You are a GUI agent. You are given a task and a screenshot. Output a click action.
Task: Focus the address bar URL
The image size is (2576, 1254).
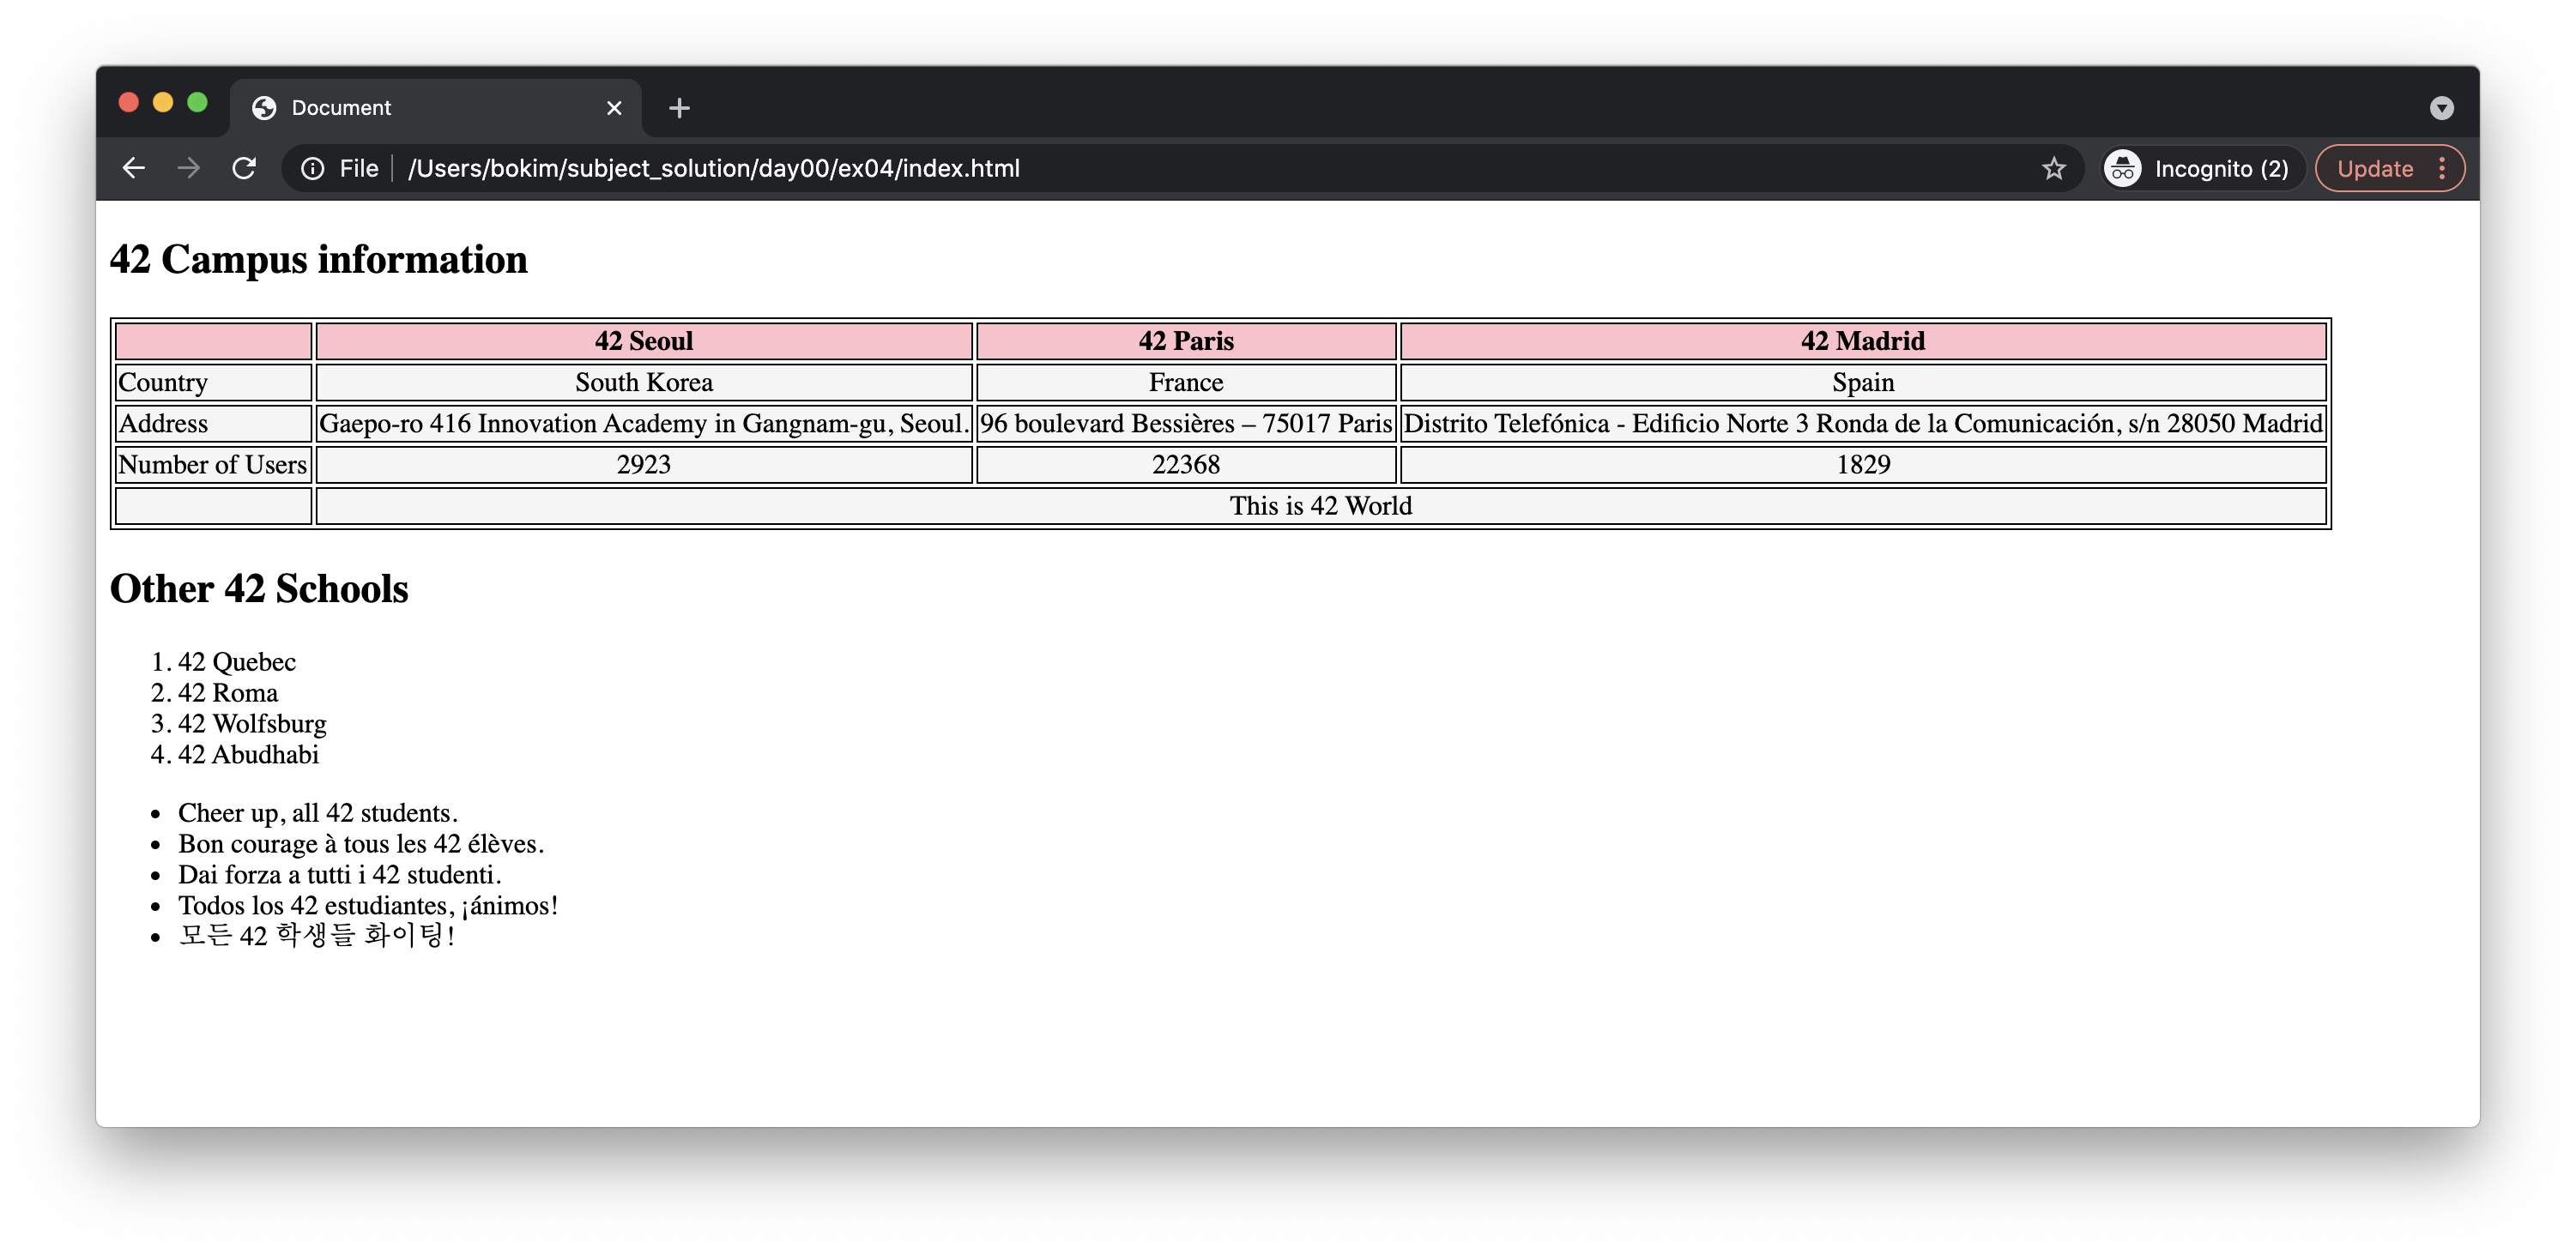[x=713, y=168]
